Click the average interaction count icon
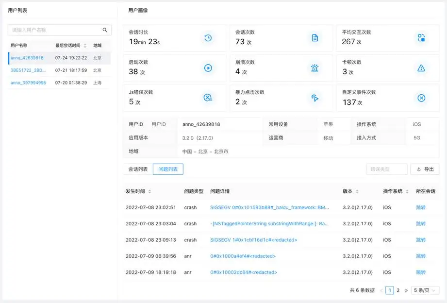 [x=421, y=38]
